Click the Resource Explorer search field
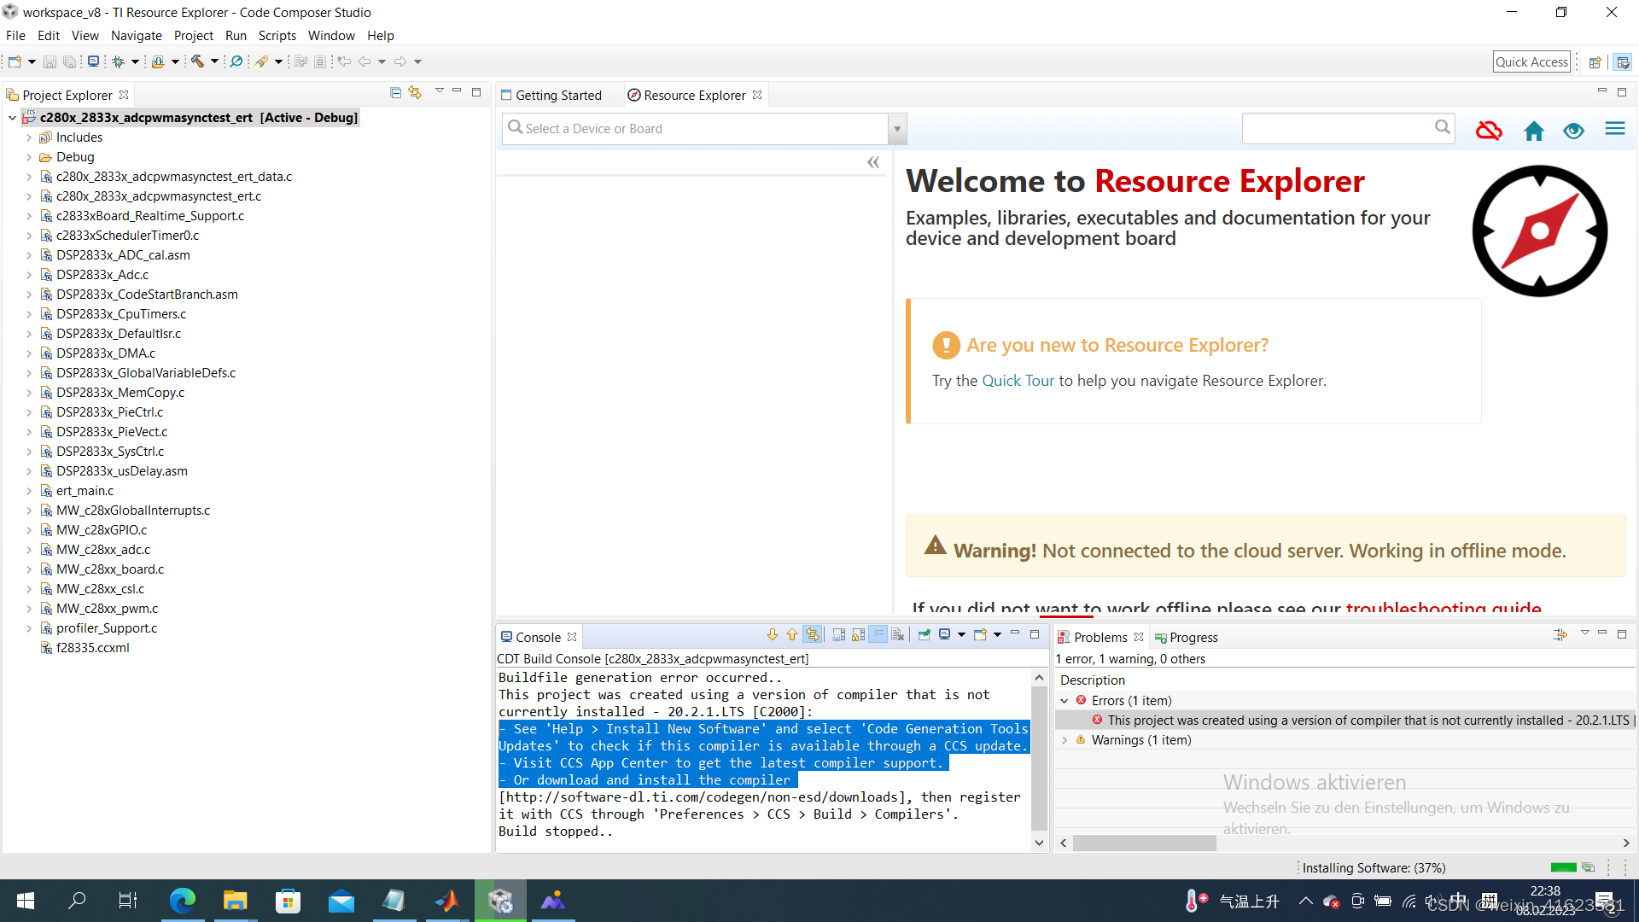 pos(1337,128)
